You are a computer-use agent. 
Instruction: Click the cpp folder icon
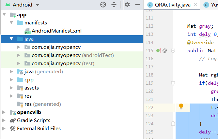click(x=20, y=80)
